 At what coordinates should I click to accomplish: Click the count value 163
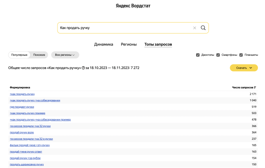pyautogui.click(x=254, y=152)
